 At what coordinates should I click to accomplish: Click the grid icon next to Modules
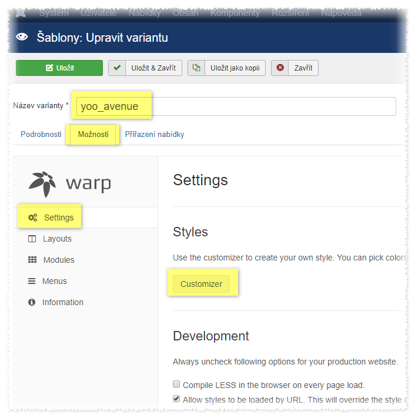pos(32,260)
